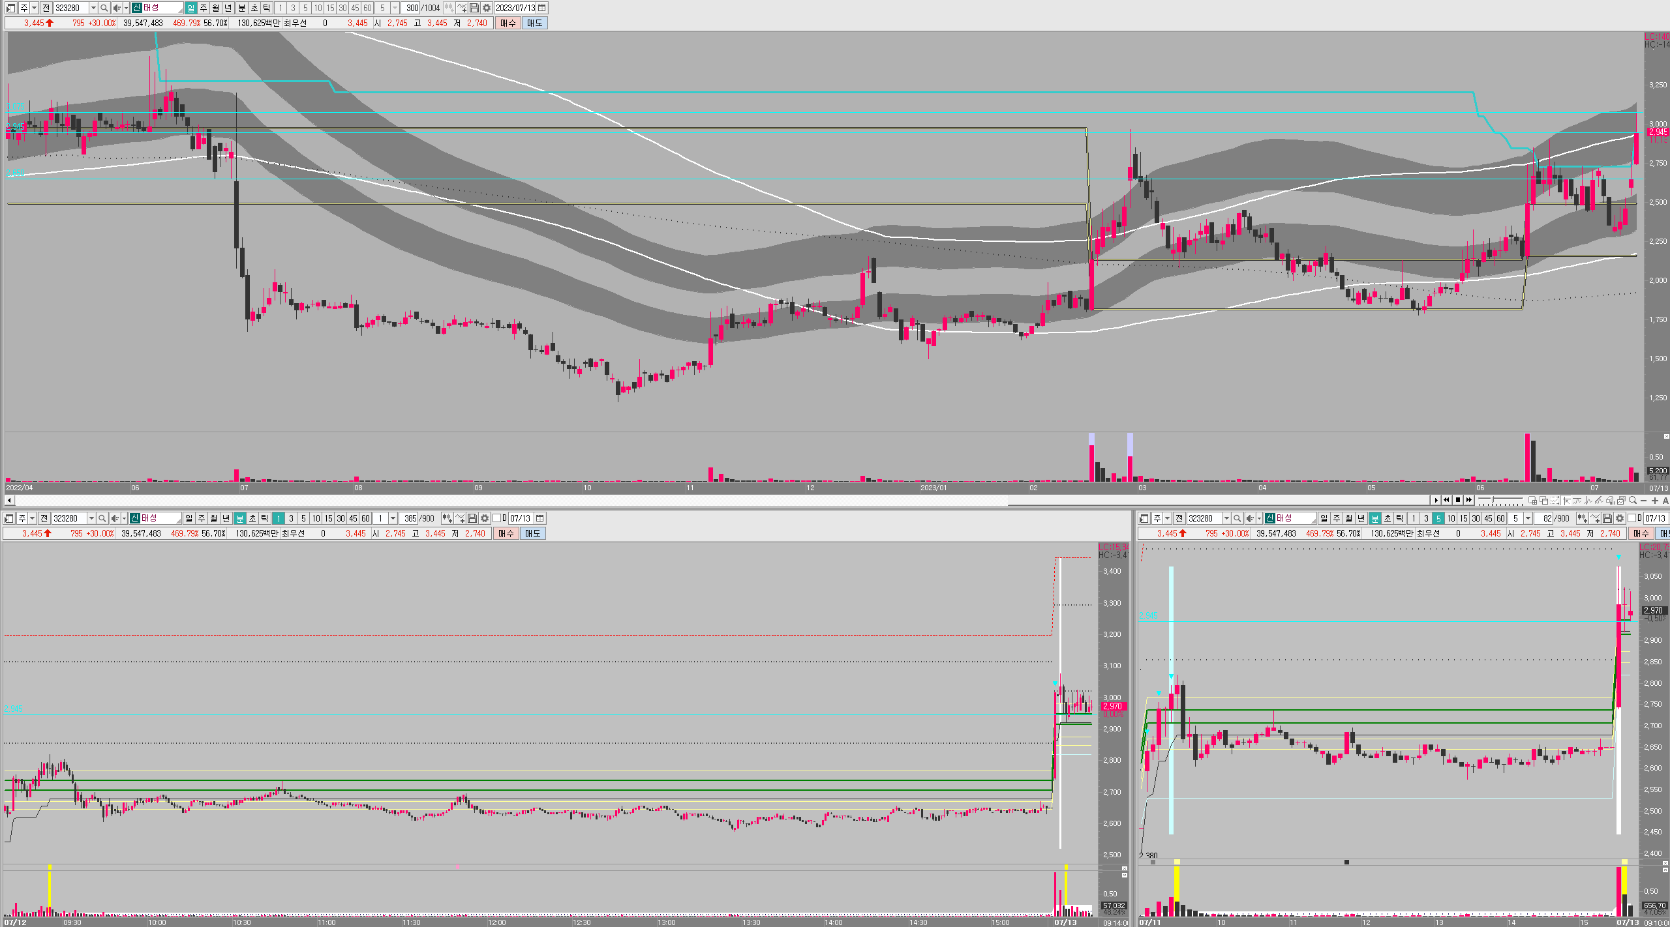Expand the period value dropdown in bottom-left toolbar
This screenshot has width=1670, height=927.
393,518
